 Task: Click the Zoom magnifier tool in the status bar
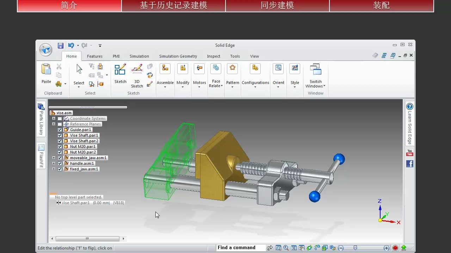[286, 248]
